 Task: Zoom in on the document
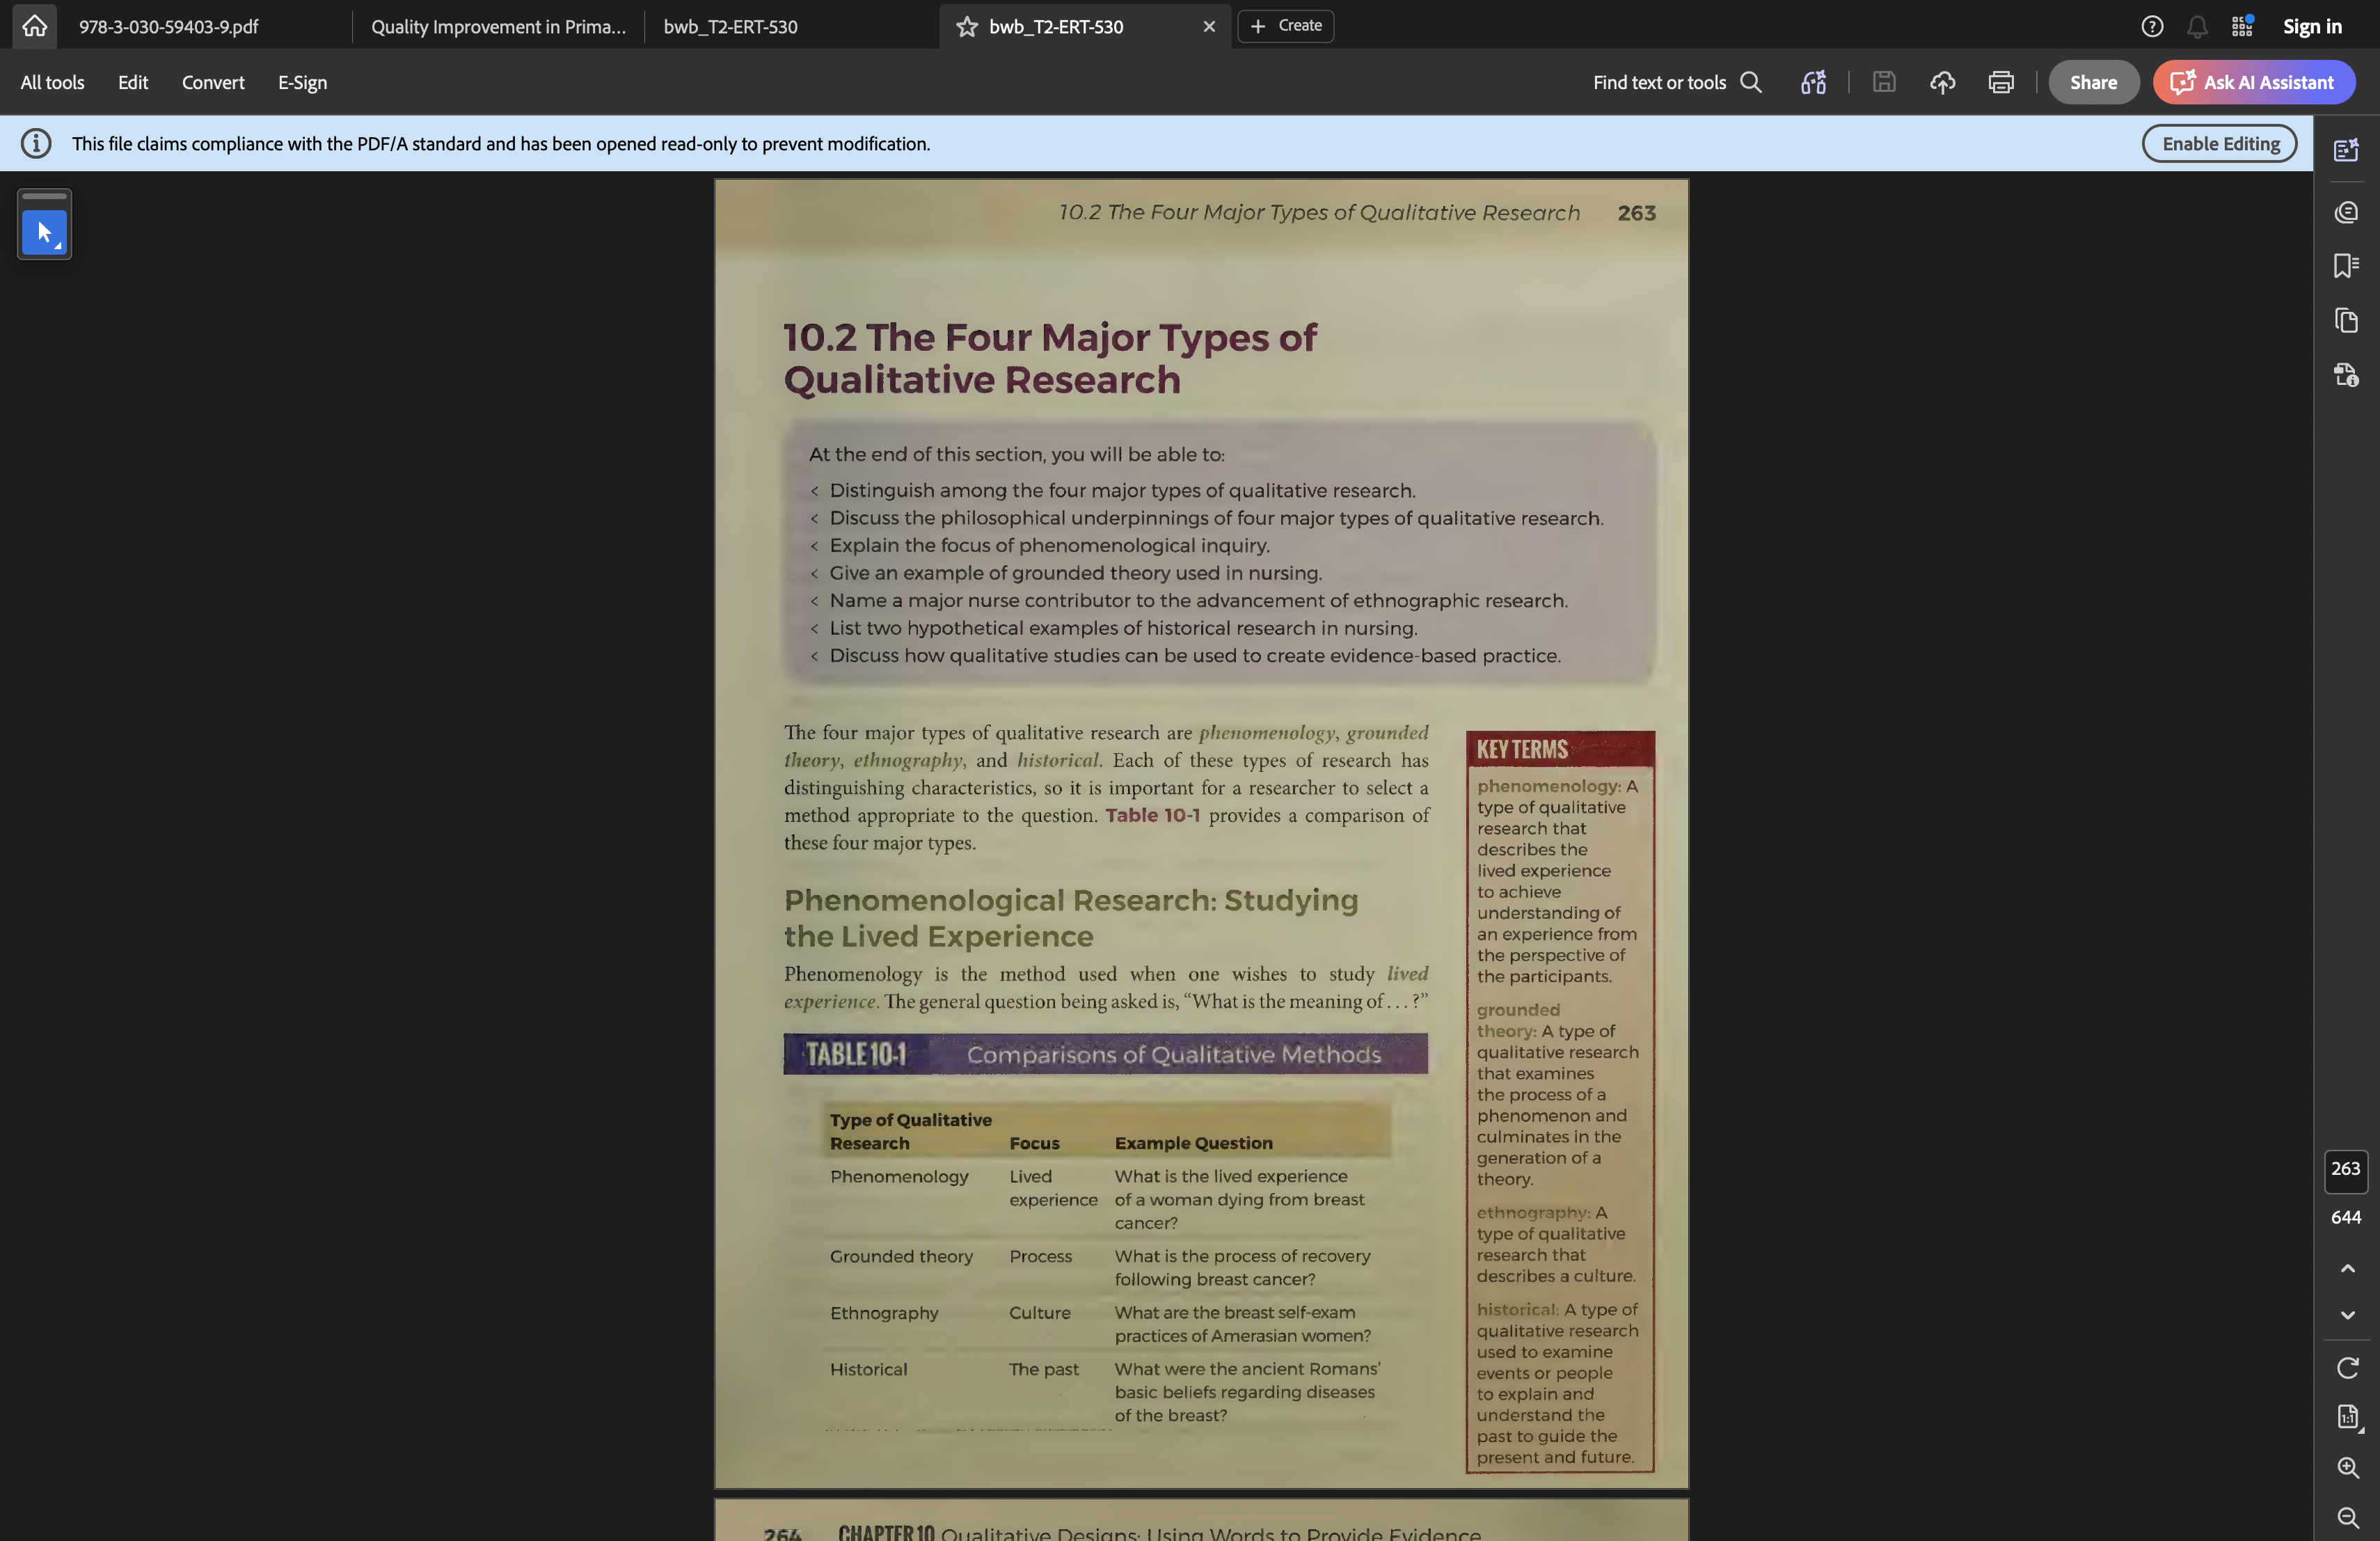2347,1467
